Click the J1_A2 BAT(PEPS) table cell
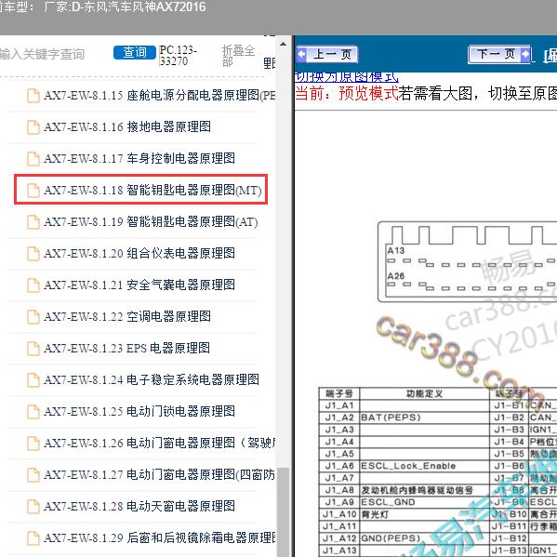Screen dimensions: 557x557 (x=425, y=418)
